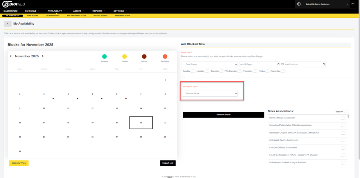Select November 21 on the calendar

click(x=141, y=122)
